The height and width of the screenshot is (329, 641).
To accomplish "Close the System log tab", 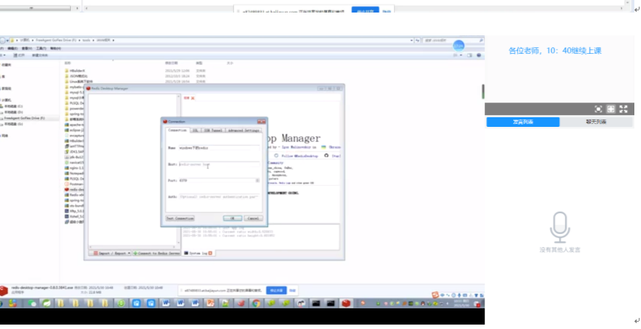I will (x=211, y=253).
